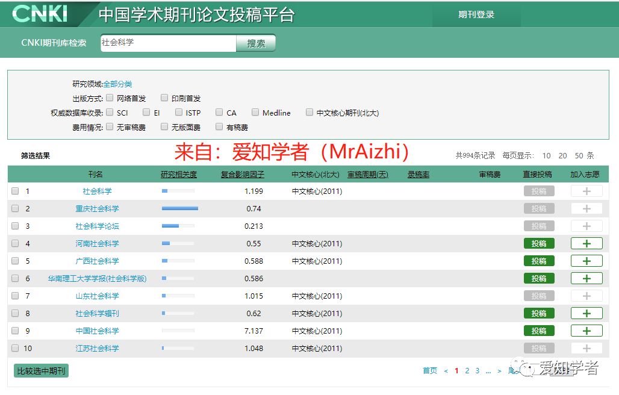Check the CA database filter
The height and width of the screenshot is (395, 619).
coord(219,112)
